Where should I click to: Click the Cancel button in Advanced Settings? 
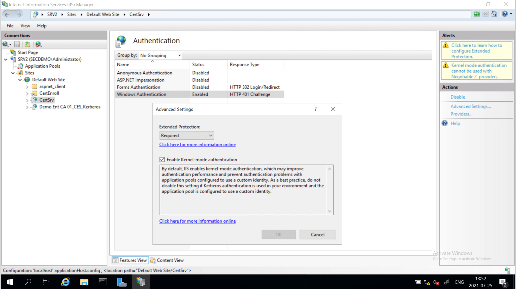pos(317,235)
